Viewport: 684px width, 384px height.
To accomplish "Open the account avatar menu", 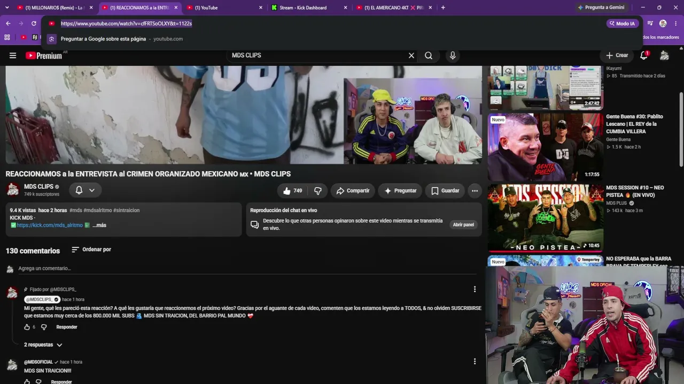I will tap(665, 55).
